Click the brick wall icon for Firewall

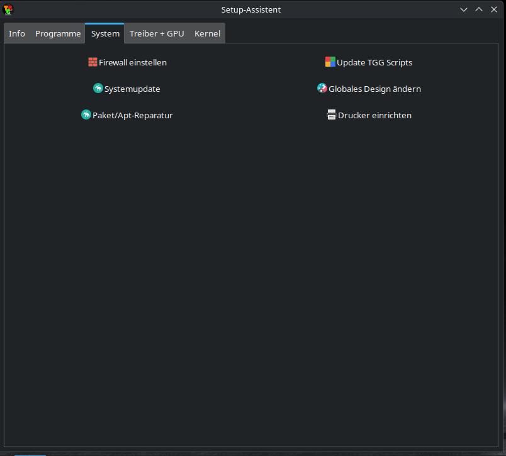click(x=93, y=62)
